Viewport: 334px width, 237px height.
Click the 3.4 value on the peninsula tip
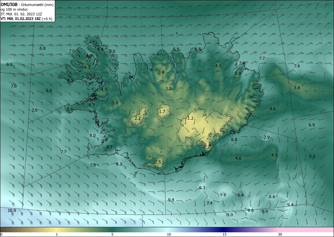pyautogui.click(x=70, y=109)
